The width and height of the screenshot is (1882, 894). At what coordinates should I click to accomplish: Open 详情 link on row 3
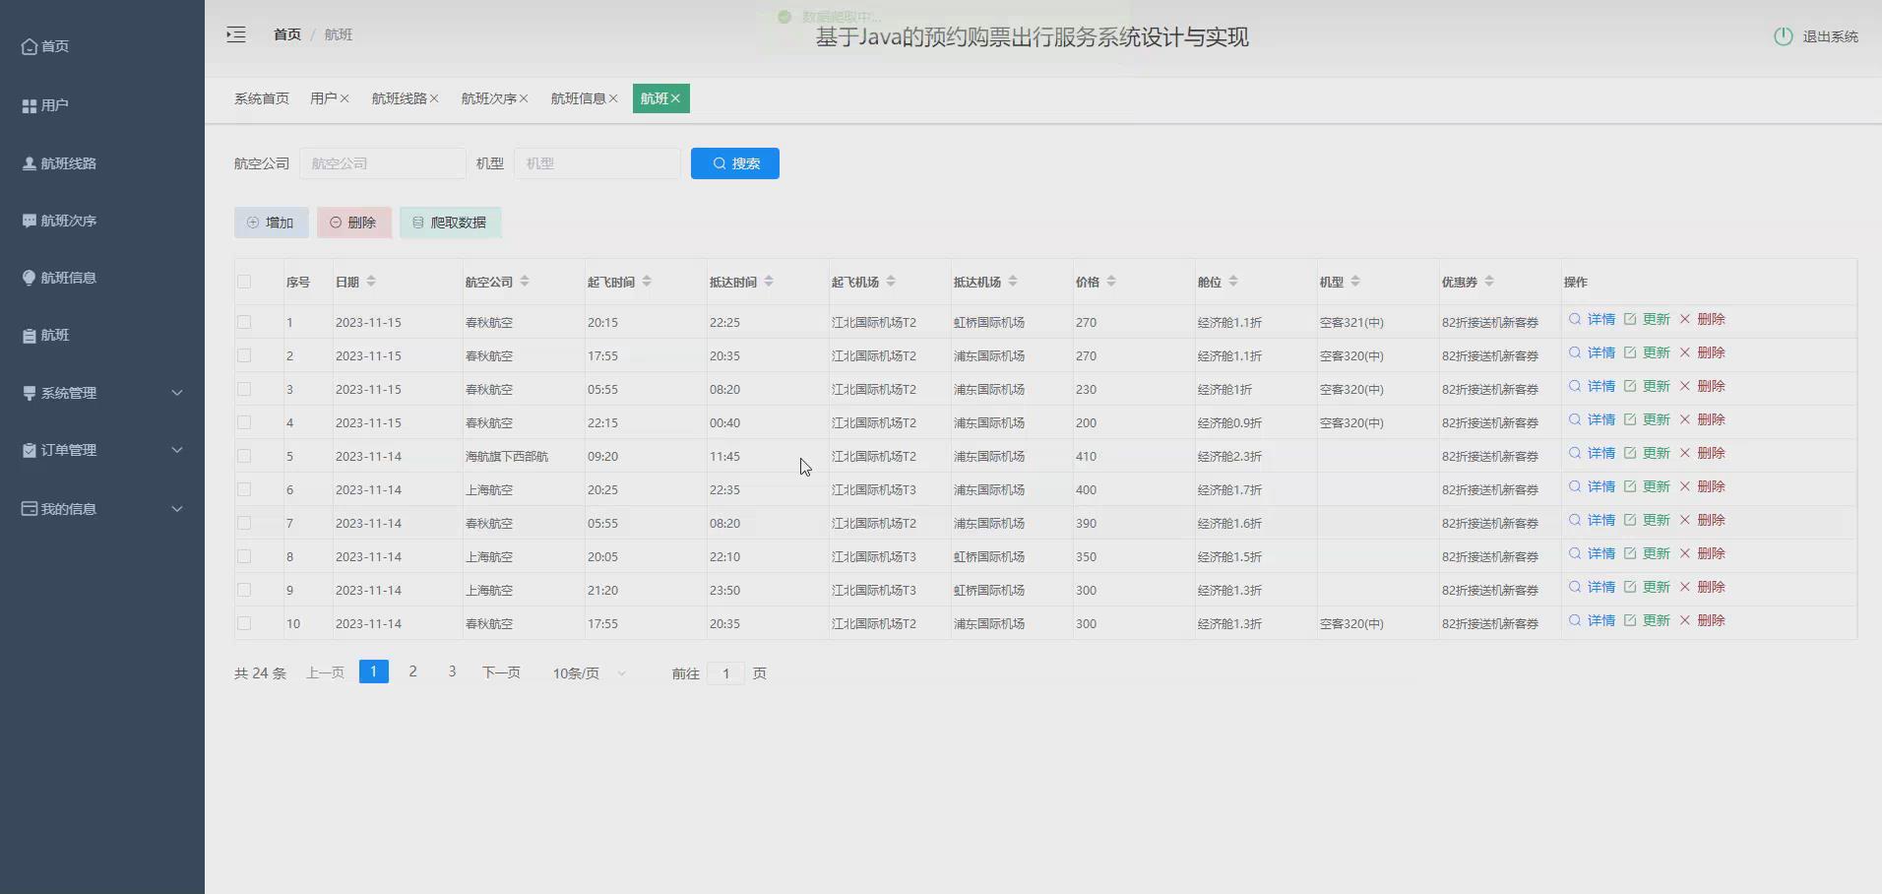[x=1601, y=386]
